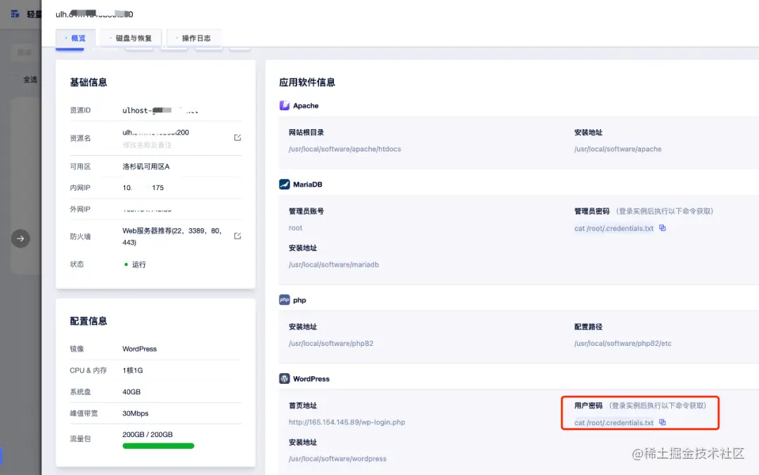Switch to the 概览 tab
Viewport: 759px width, 475px height.
pyautogui.click(x=75, y=38)
